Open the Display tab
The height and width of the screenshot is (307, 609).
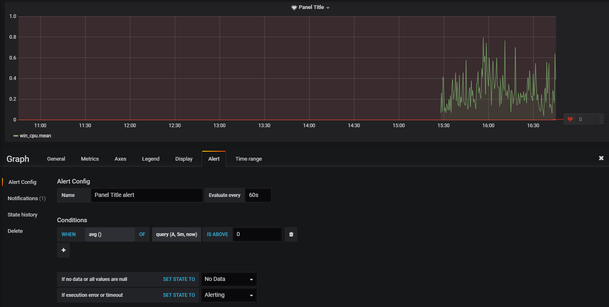pyautogui.click(x=184, y=159)
